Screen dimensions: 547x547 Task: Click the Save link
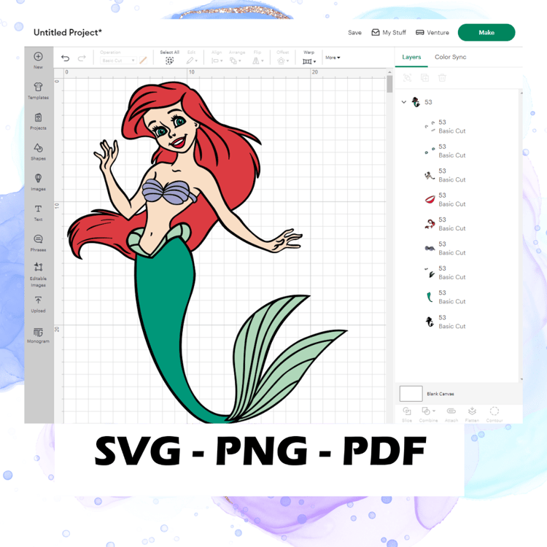(x=354, y=32)
